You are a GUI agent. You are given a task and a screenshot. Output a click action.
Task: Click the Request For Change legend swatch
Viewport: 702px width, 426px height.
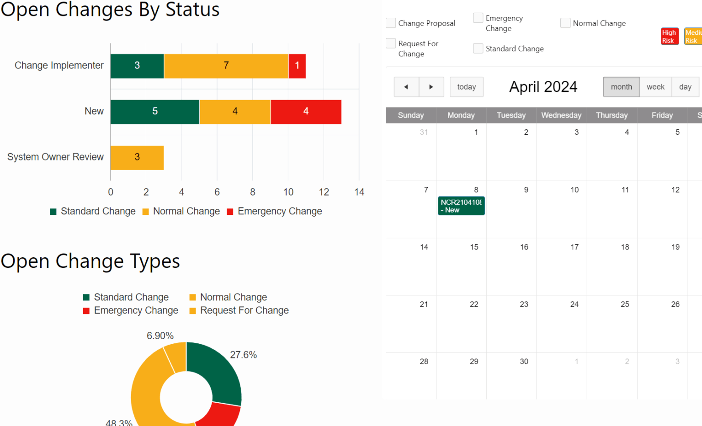point(193,310)
